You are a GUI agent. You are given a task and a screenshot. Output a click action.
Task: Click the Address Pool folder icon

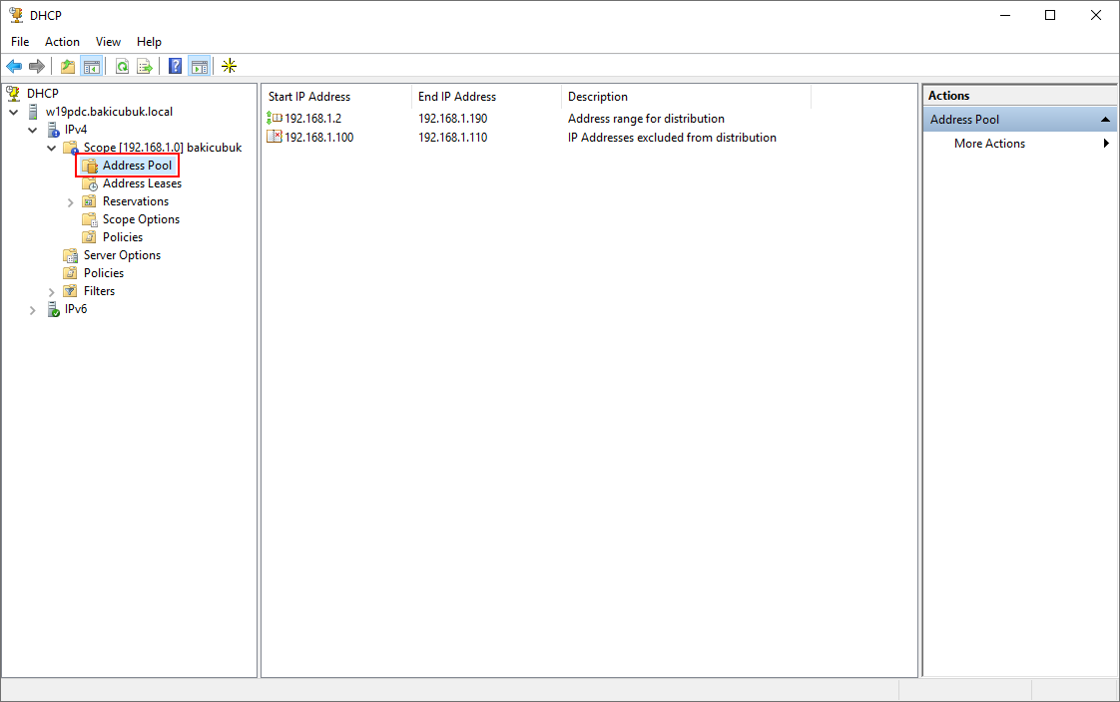(90, 166)
